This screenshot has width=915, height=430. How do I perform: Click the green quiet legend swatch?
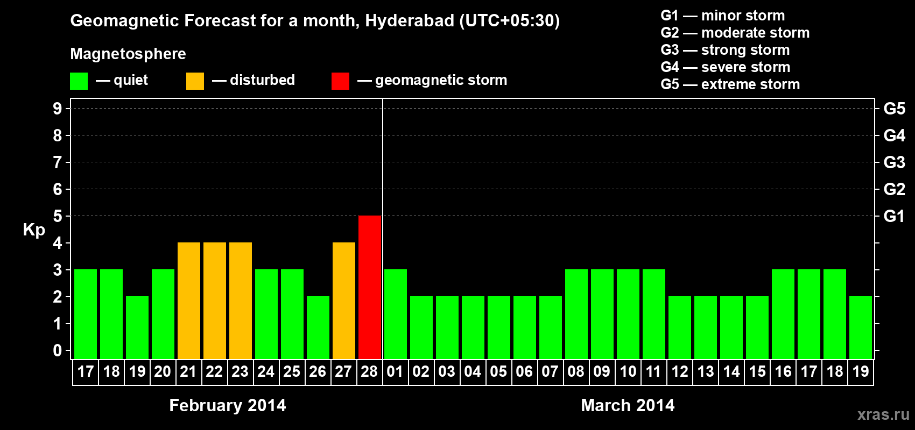pos(79,81)
